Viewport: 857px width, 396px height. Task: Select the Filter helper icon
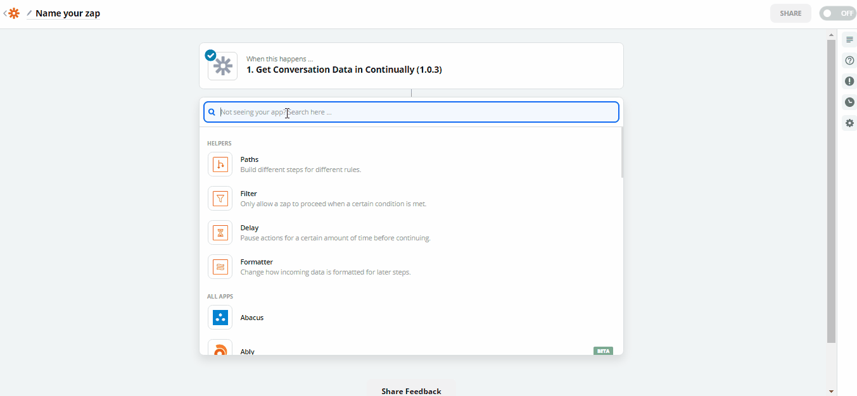[220, 199]
